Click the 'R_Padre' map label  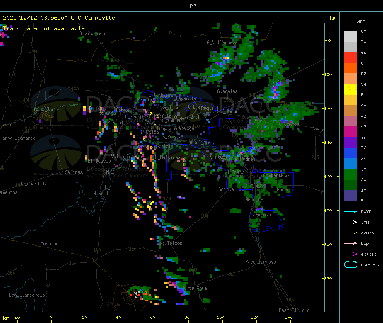tap(244, 159)
